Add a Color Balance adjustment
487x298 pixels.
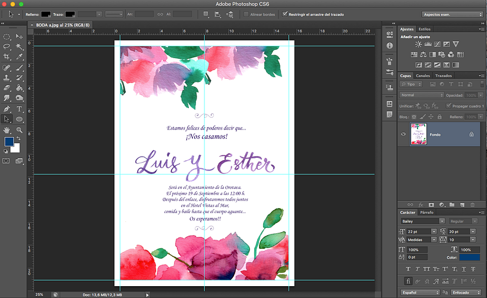[x=423, y=55]
